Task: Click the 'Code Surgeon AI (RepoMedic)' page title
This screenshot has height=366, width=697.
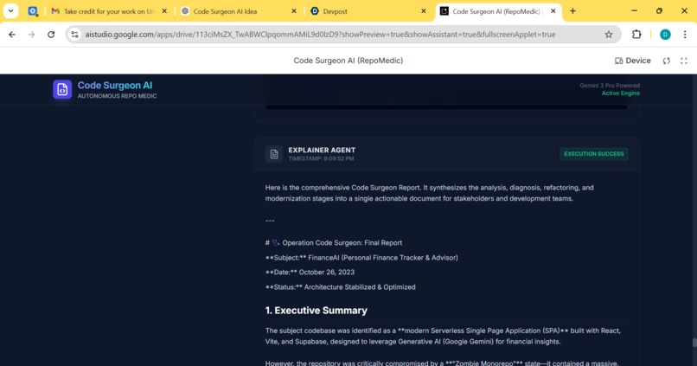Action: (x=348, y=61)
